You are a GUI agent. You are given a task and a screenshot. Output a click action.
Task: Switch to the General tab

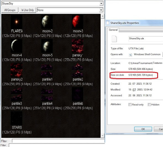tap(113, 30)
